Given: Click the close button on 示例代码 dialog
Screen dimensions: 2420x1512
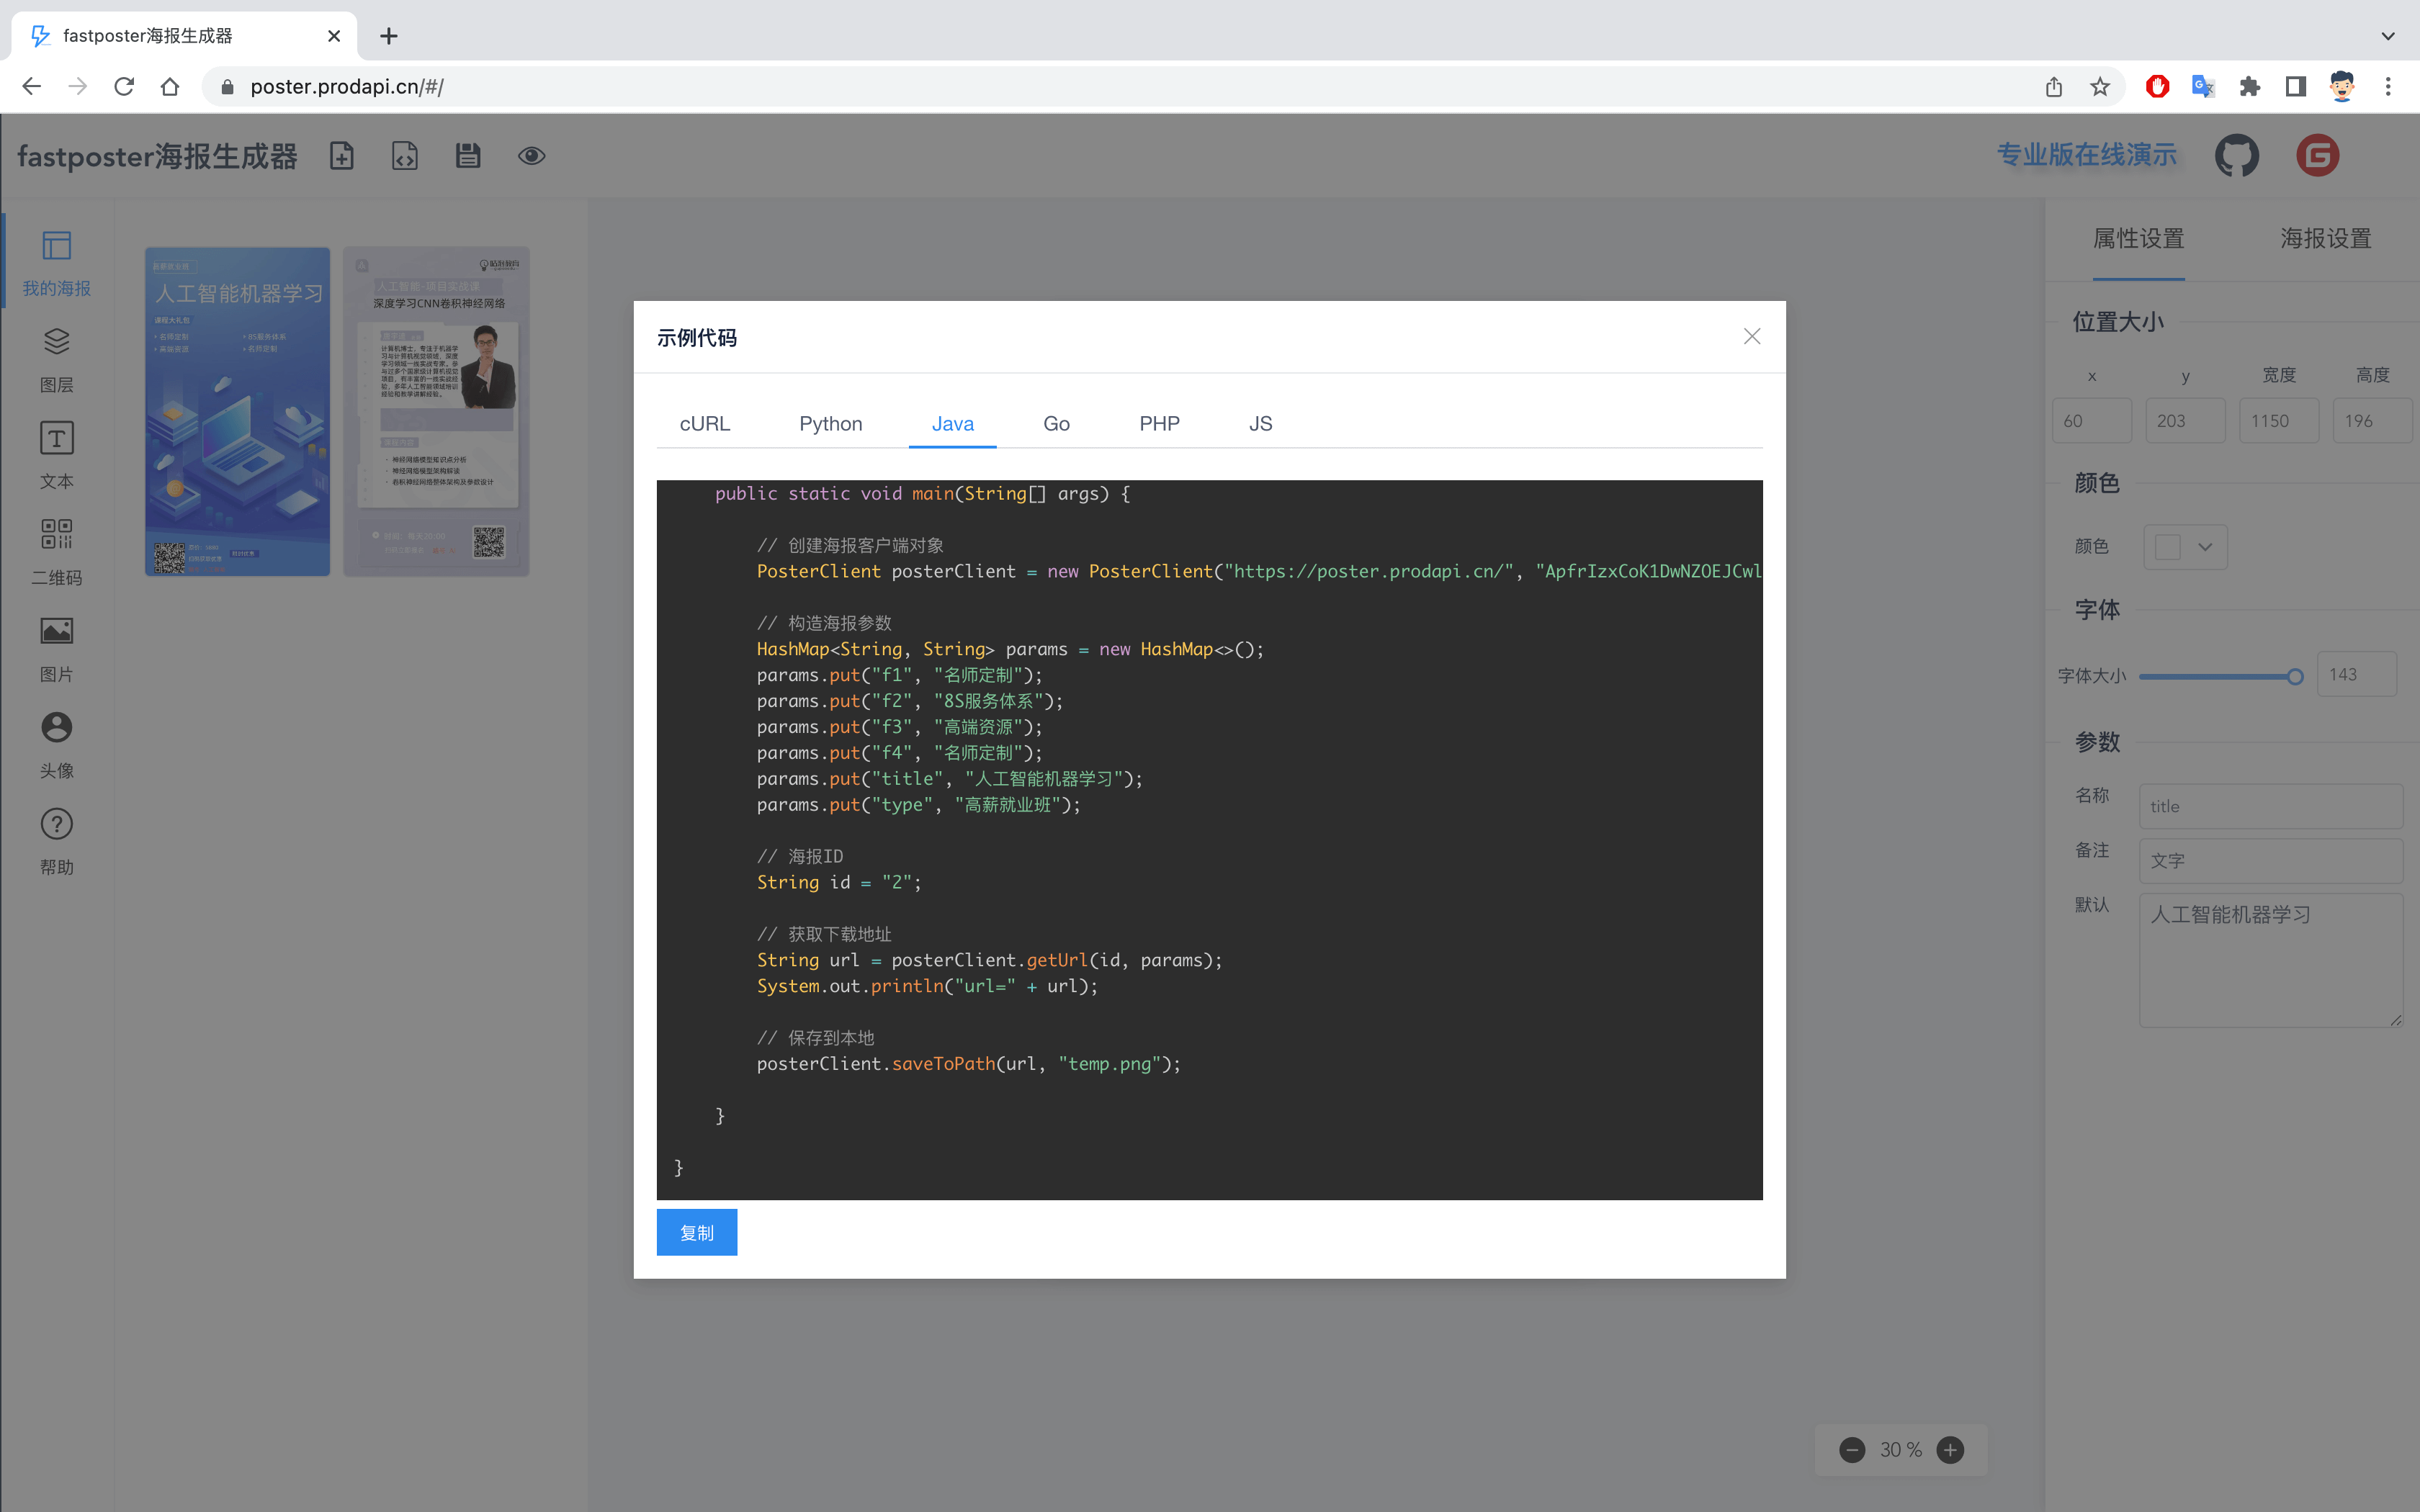Looking at the screenshot, I should 1751,335.
